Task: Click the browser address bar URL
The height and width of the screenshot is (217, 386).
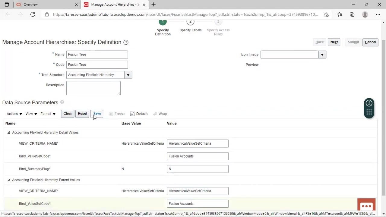Action: tap(185, 14)
